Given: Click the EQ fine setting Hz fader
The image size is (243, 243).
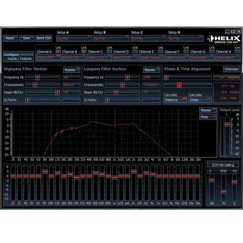Looking at the screenshot, I should (x=224, y=192).
